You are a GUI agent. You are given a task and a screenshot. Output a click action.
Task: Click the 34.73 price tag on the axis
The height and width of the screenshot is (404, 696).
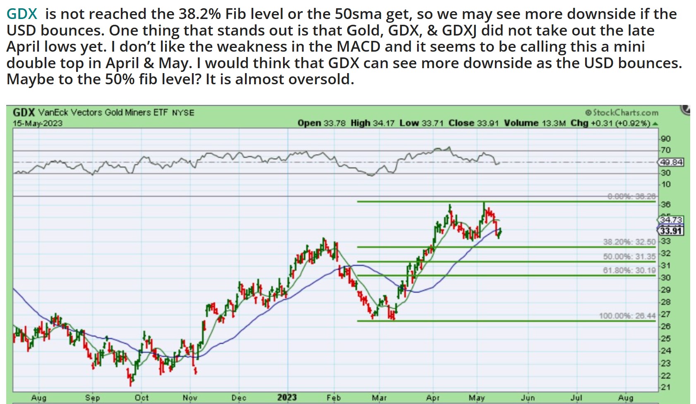pos(671,220)
